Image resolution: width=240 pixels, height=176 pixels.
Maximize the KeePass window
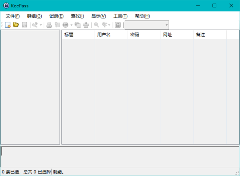coord(215,6)
